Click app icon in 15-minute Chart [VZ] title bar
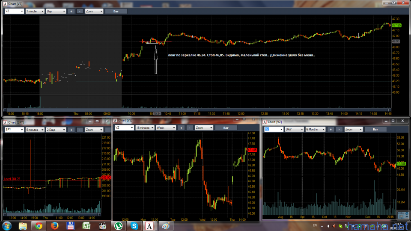The height and width of the screenshot is (231, 411). [x=115, y=121]
